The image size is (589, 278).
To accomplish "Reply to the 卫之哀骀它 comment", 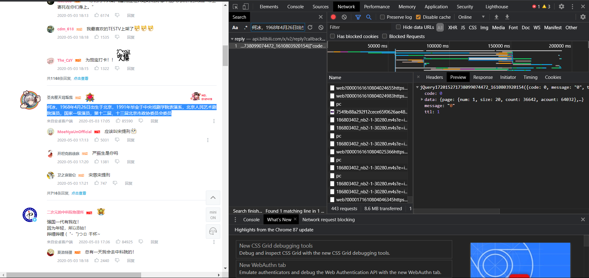I will tap(129, 183).
